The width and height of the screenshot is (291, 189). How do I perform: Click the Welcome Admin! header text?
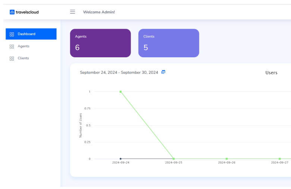point(99,12)
